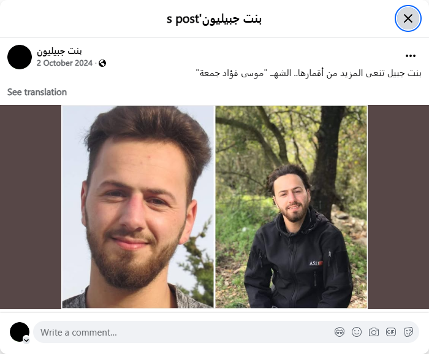Click the dark margin left of the photos
Image resolution: width=429 pixels, height=354 pixels.
pyautogui.click(x=31, y=207)
